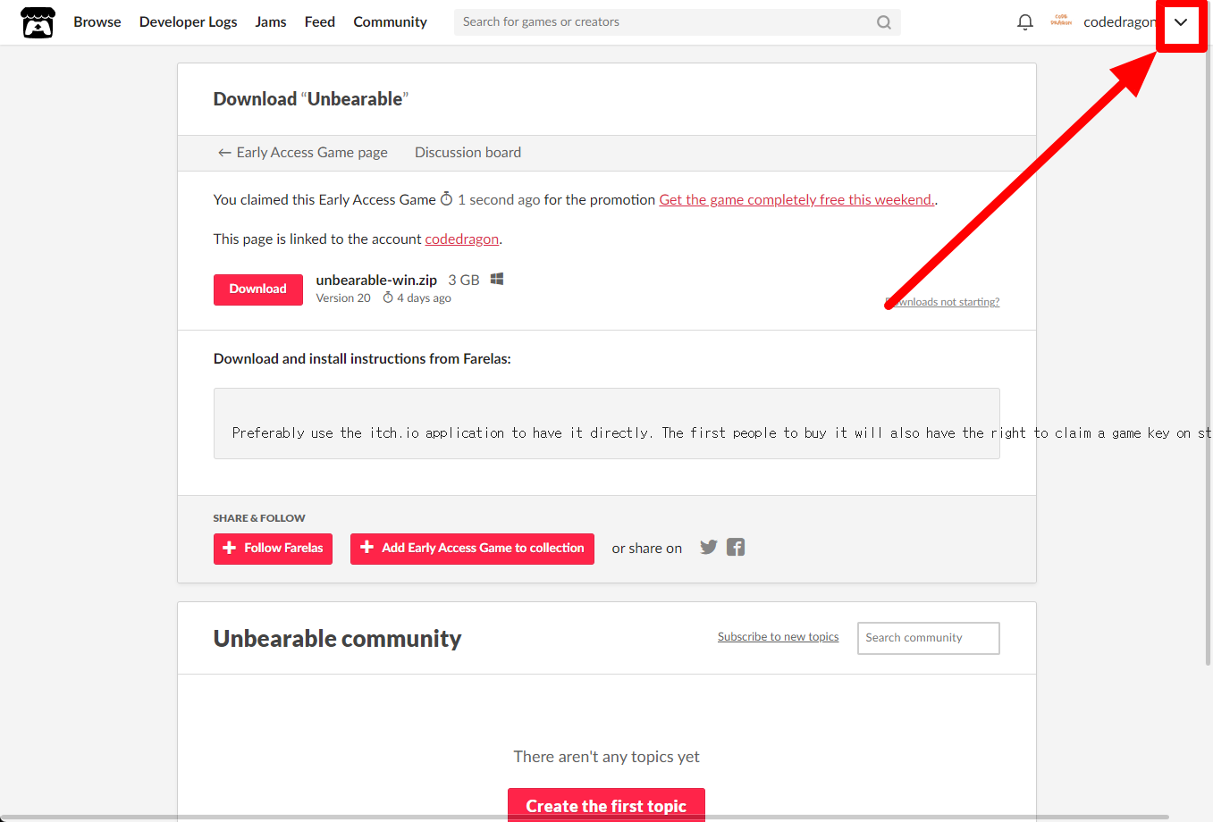Open linked account codedragon link
Screen dimensions: 1213x822
pos(462,239)
